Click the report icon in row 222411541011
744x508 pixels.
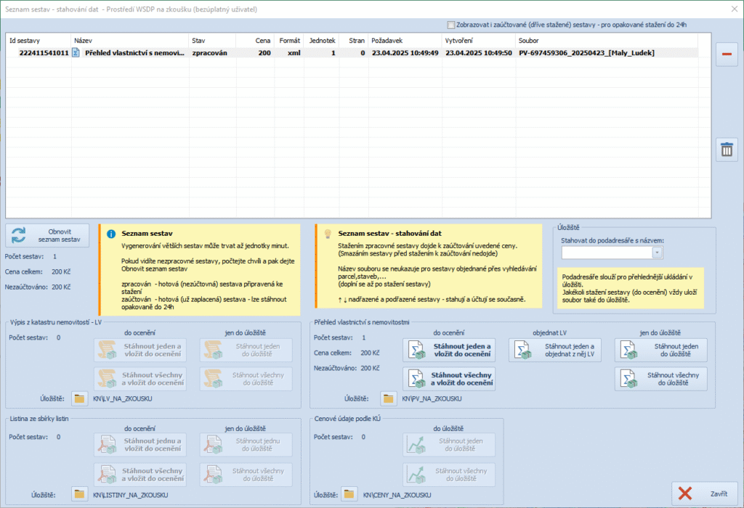[x=76, y=52]
